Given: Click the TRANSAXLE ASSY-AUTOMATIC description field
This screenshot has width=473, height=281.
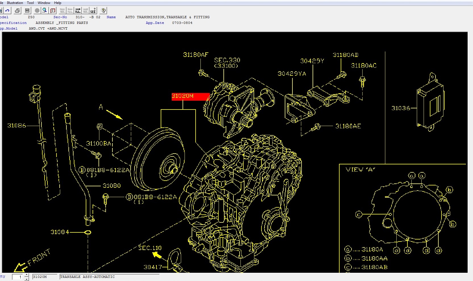Looking at the screenshot, I should click(109, 277).
